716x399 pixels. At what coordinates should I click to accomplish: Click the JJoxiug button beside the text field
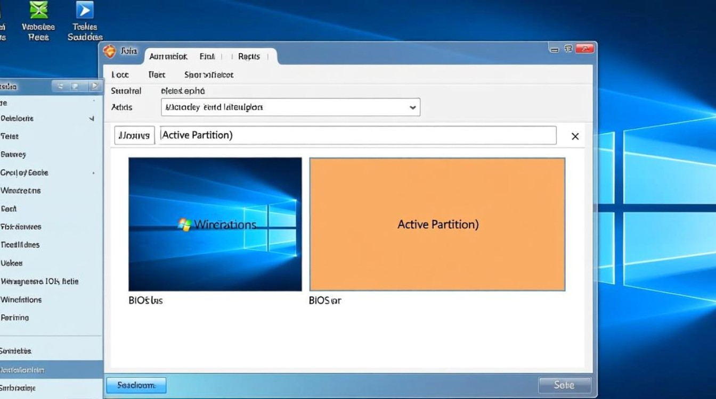(134, 136)
